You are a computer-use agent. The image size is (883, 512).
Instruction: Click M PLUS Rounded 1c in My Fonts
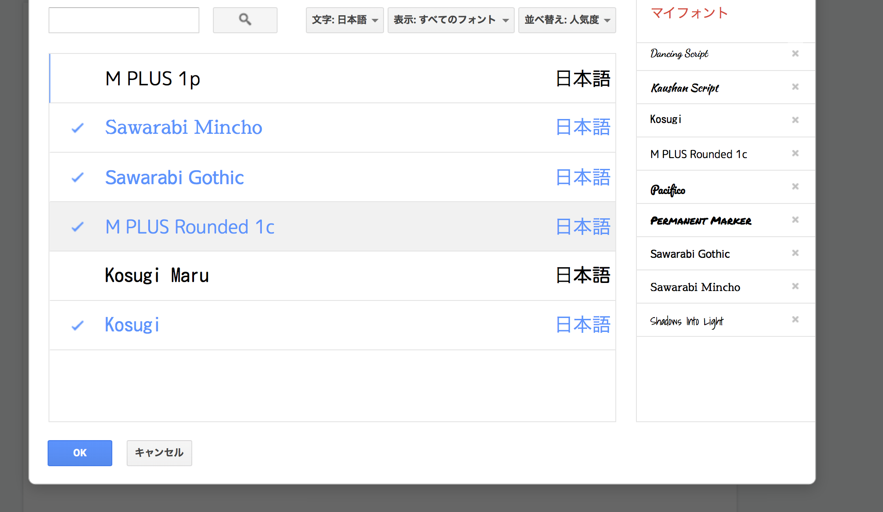click(x=698, y=154)
